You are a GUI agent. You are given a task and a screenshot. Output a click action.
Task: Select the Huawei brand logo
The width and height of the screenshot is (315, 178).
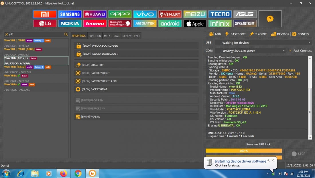(95, 14)
